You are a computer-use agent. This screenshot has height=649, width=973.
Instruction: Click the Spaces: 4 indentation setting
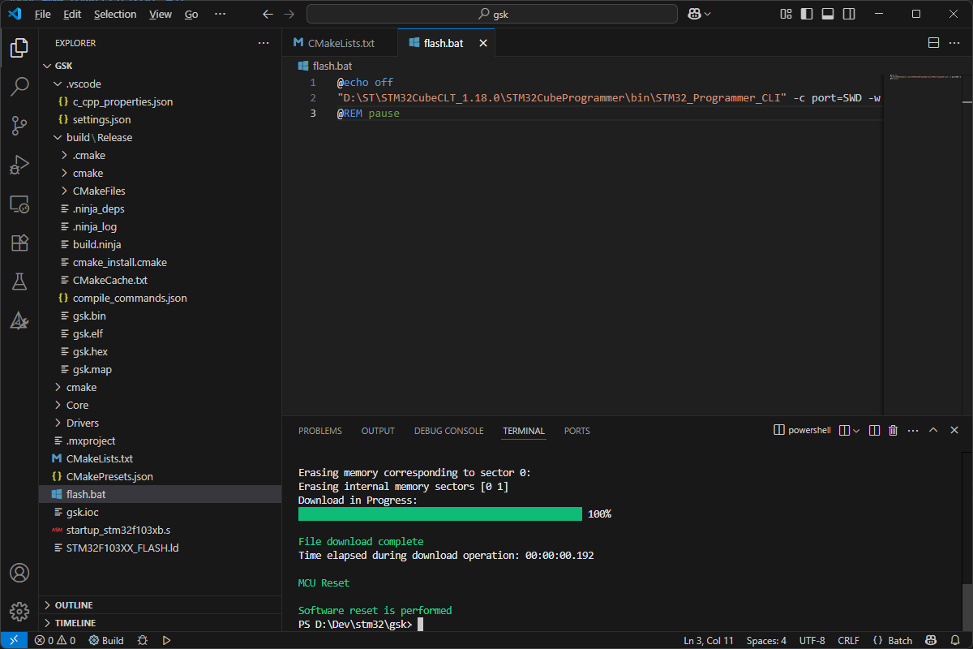[x=766, y=640]
